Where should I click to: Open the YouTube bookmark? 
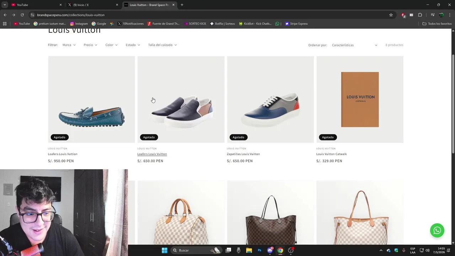click(x=22, y=24)
